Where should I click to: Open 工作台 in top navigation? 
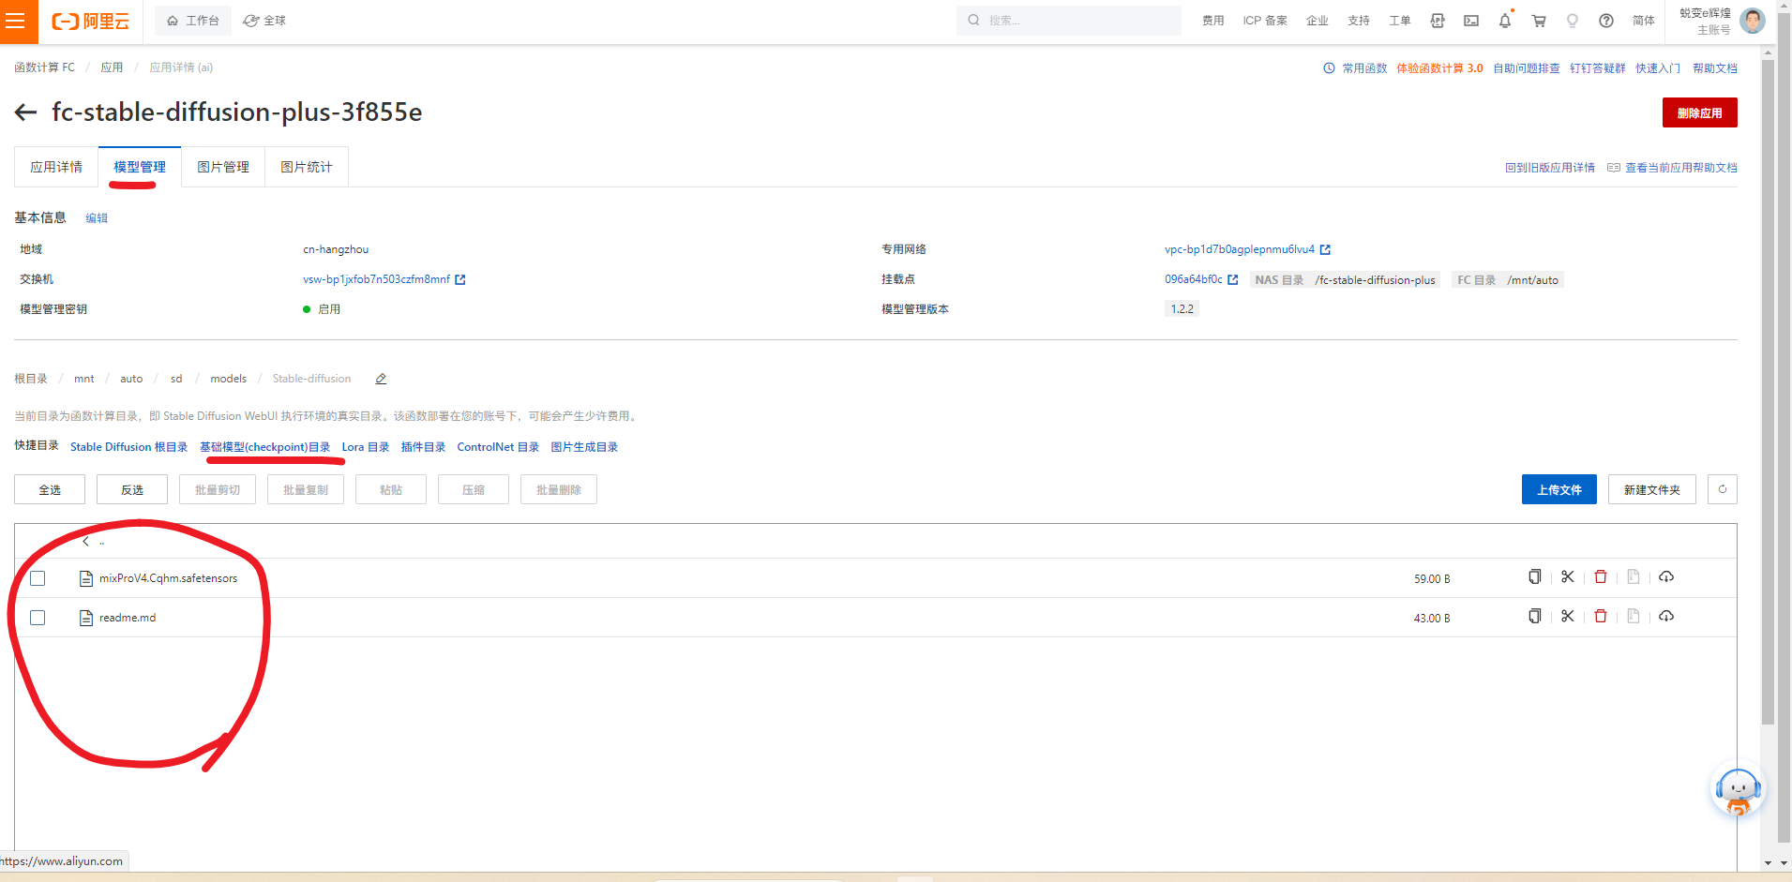pyautogui.click(x=193, y=21)
